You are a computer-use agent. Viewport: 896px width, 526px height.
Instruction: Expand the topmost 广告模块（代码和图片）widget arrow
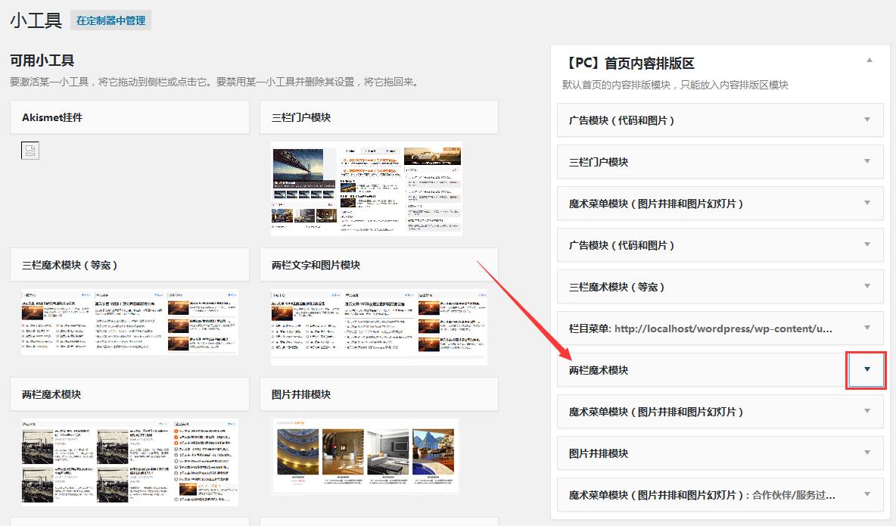tap(867, 120)
